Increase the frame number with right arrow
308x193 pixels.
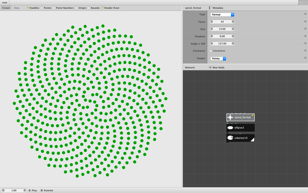(x=24, y=190)
